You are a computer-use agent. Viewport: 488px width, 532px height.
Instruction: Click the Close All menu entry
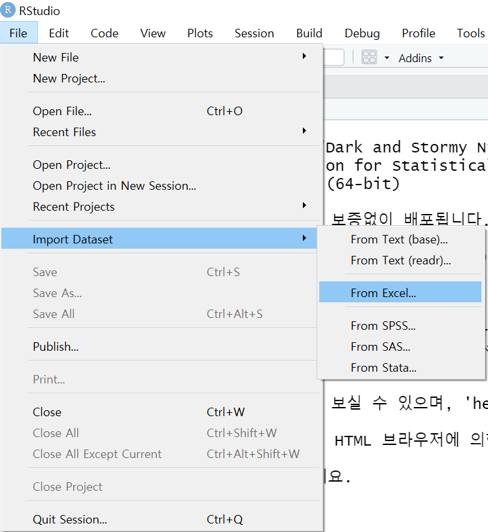(159, 433)
